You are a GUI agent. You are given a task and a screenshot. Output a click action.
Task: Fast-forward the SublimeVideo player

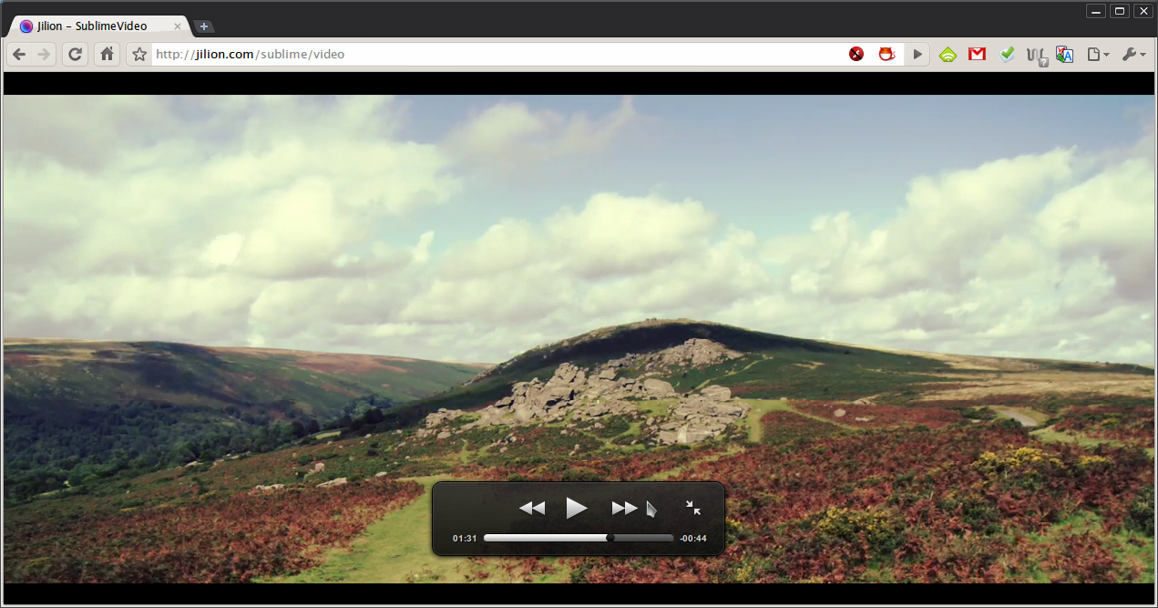tap(624, 509)
